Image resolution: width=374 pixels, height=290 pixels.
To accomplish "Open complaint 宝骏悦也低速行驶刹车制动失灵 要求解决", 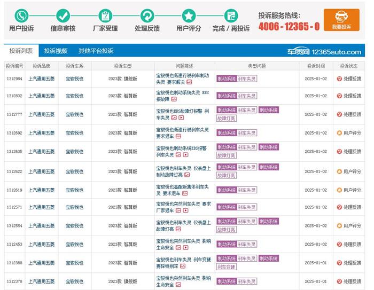I will click(x=183, y=79).
